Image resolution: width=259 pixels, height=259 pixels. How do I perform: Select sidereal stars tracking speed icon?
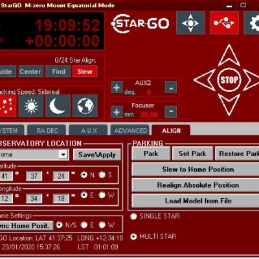point(7,106)
